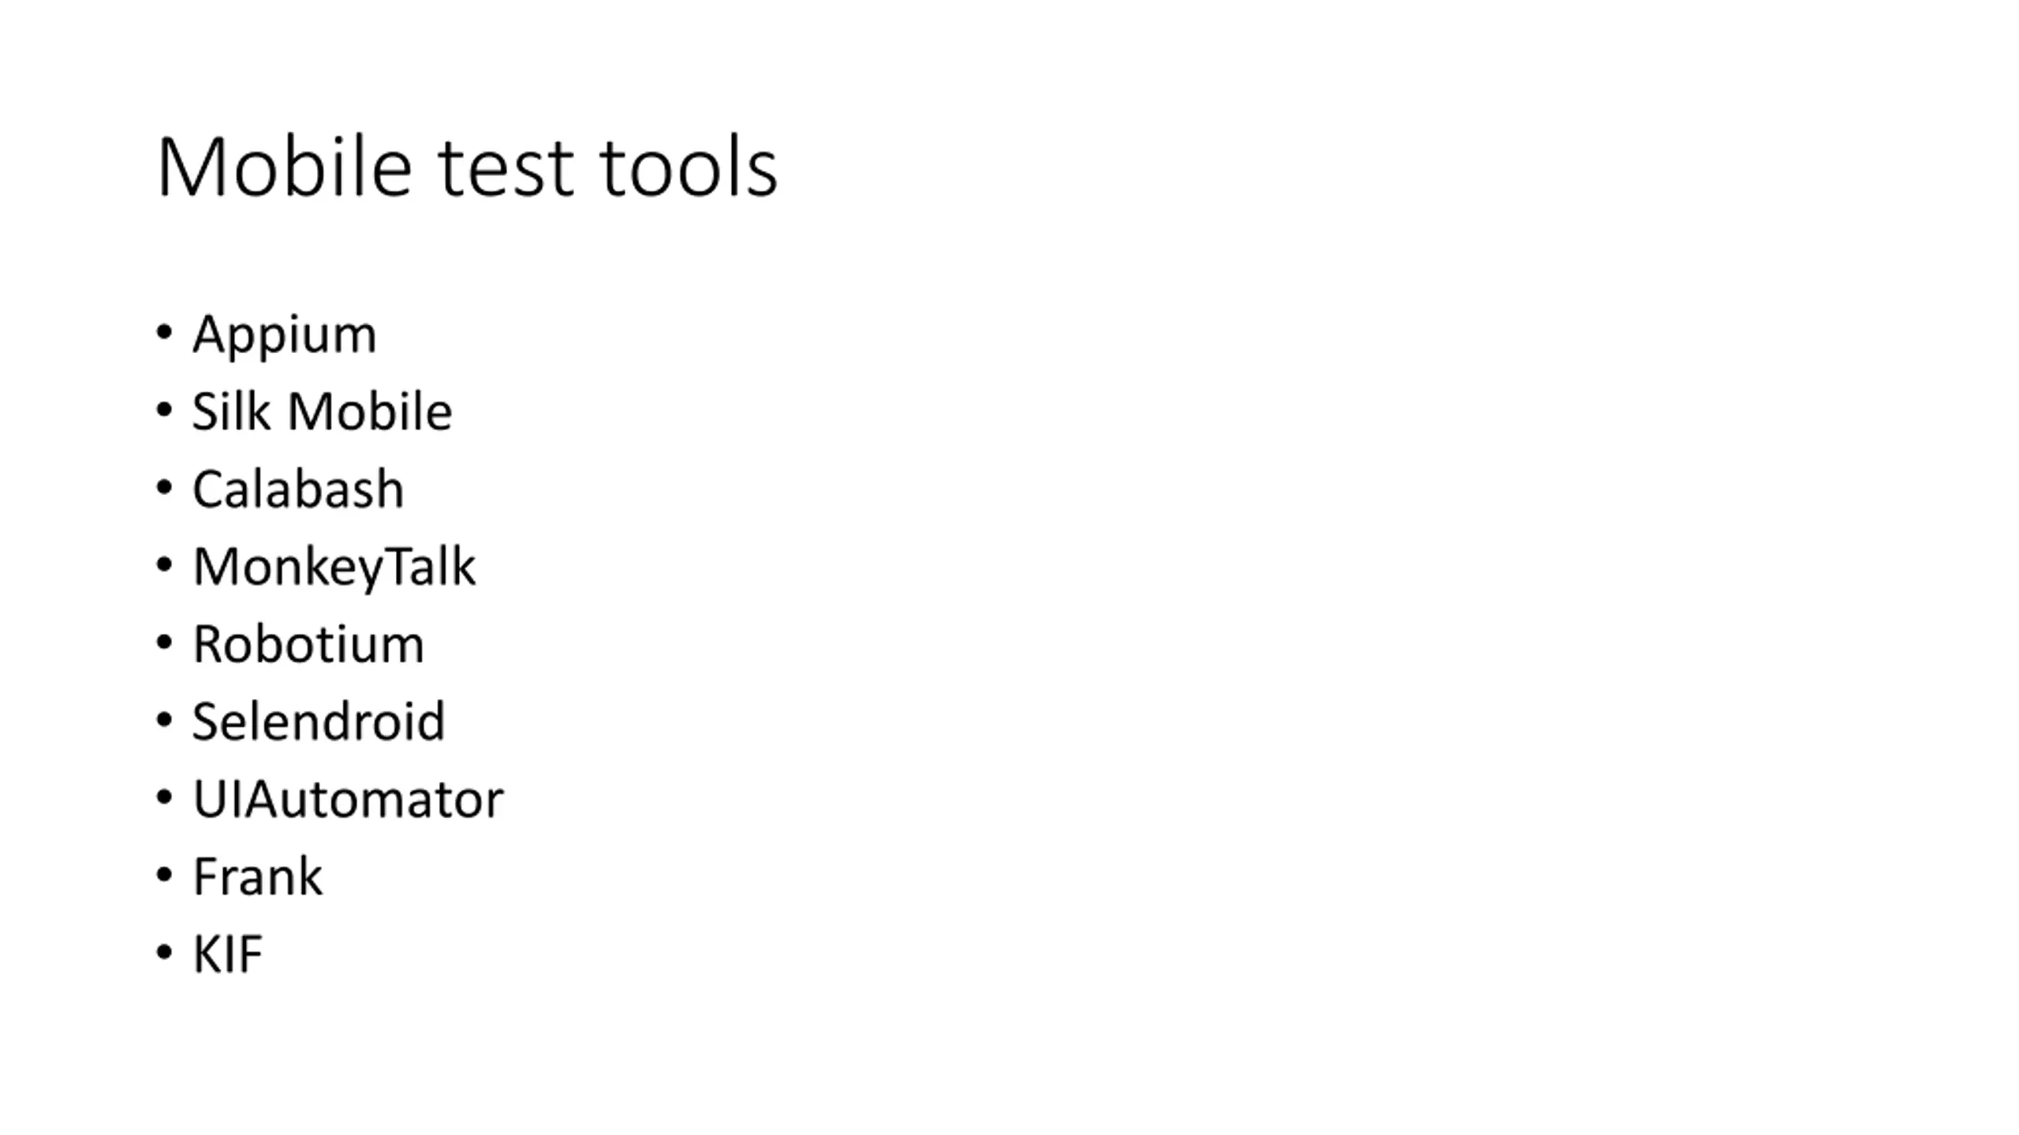The width and height of the screenshot is (2019, 1135).
Task: Click the bullet point before Appium
Action: (x=164, y=333)
